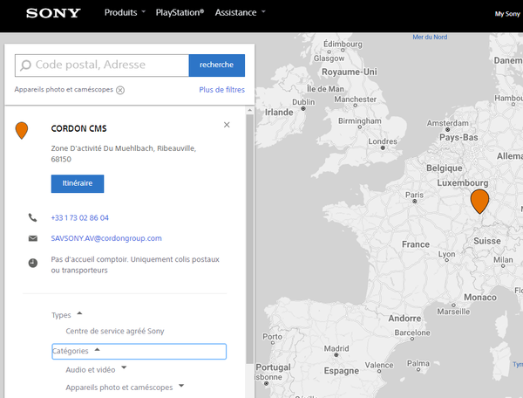Open the Plus de filtres link
Viewport: 523px width, 398px height.
click(x=221, y=90)
